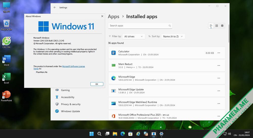The height and width of the screenshot is (138, 253).
Task: Click the Settings gear in the taskbar
Action: point(161,134)
